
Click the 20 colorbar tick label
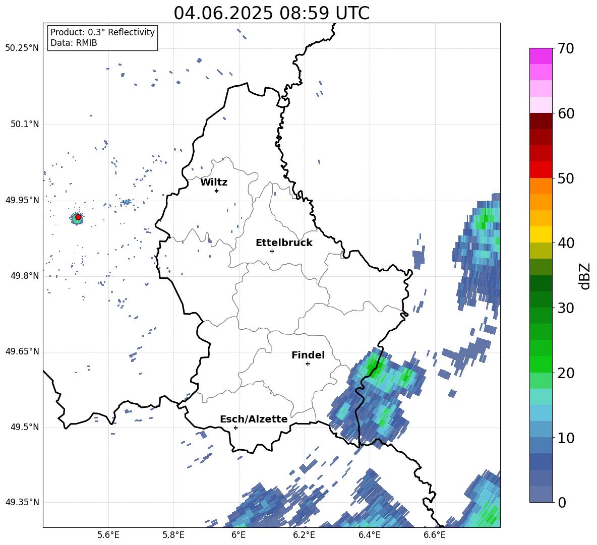(x=565, y=373)
